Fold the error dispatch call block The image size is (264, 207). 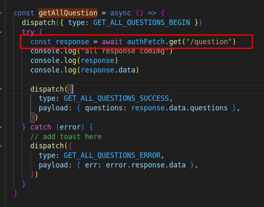point(2,146)
